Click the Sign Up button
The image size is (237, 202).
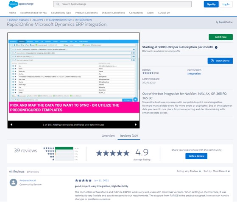point(211,4)
